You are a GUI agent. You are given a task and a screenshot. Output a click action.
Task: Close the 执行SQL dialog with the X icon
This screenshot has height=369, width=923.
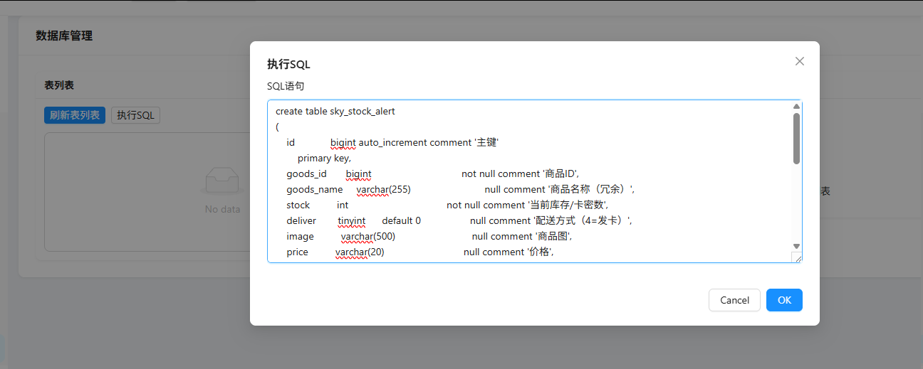click(x=799, y=61)
